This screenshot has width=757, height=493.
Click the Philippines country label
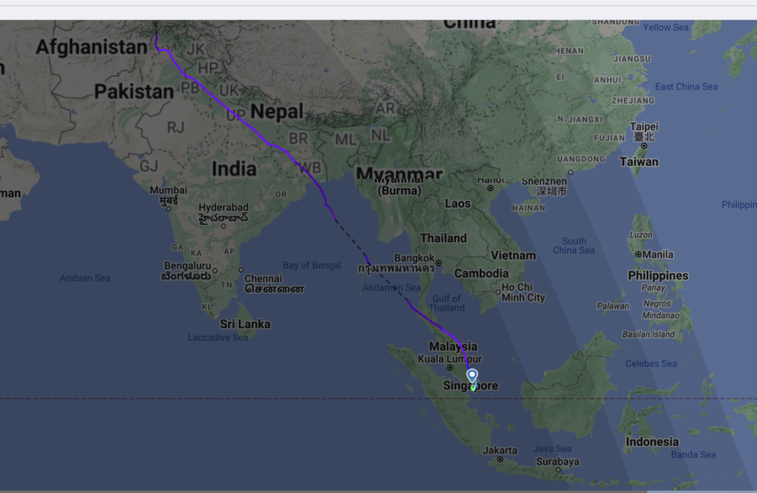(658, 276)
